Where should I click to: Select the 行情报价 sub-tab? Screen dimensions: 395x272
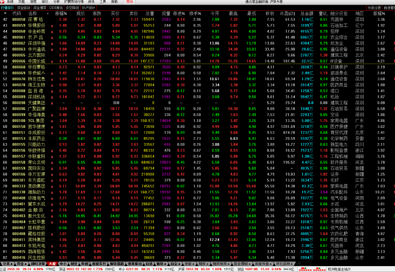coord(7,8)
